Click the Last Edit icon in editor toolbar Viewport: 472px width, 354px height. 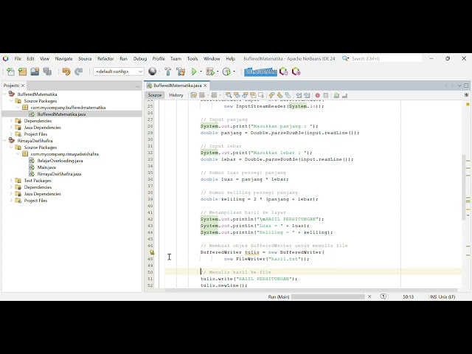(193, 95)
